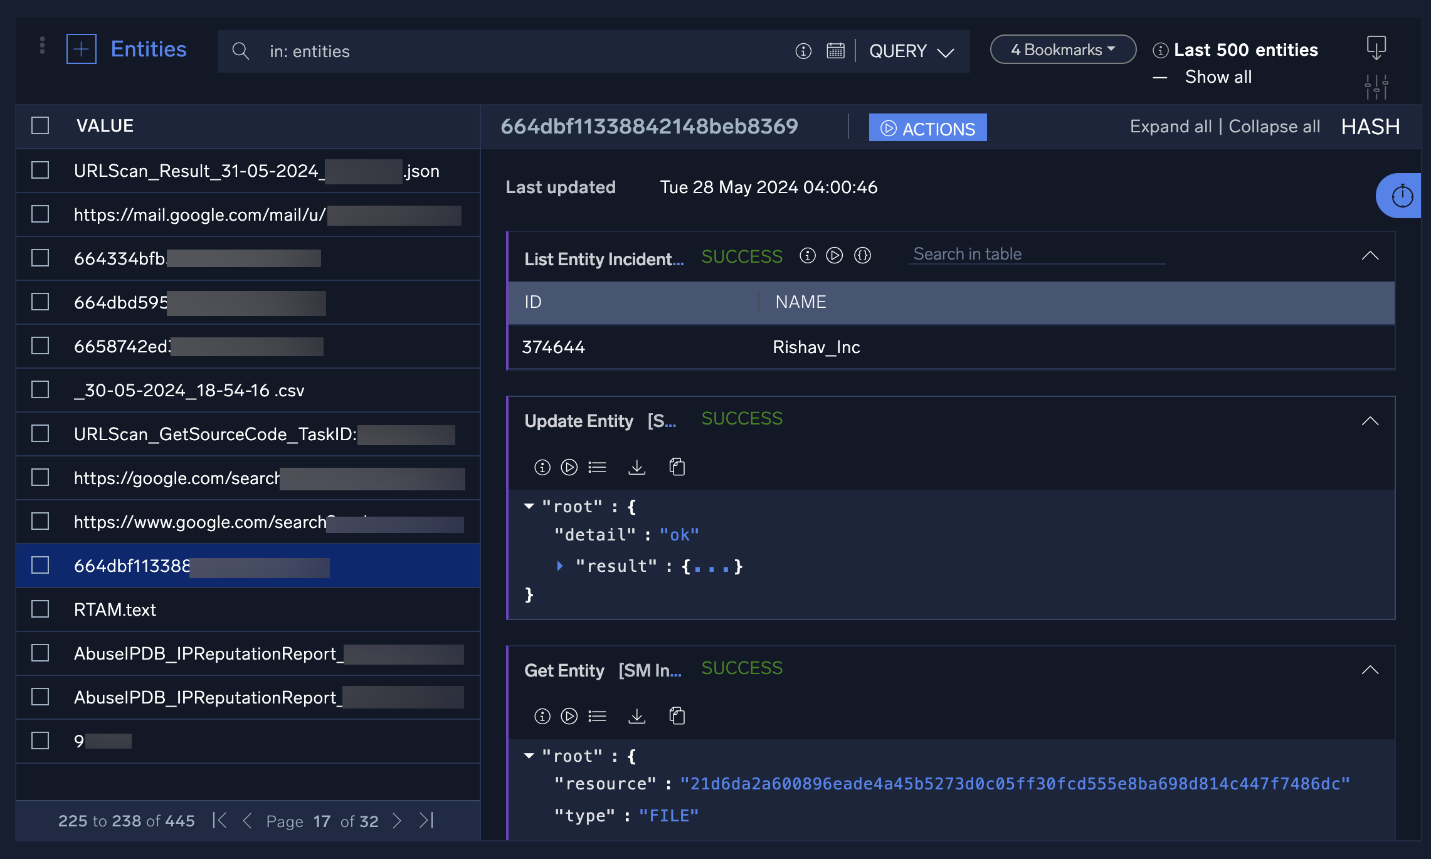The image size is (1431, 859).
Task: Click the filter sliders icon at top right
Action: tap(1376, 86)
